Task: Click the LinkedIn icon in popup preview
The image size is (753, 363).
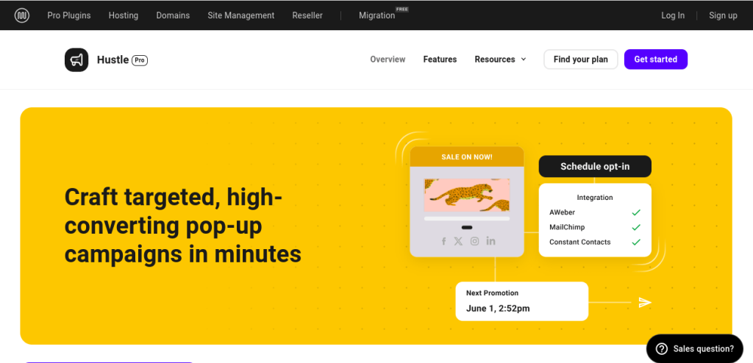Action: 490,240
